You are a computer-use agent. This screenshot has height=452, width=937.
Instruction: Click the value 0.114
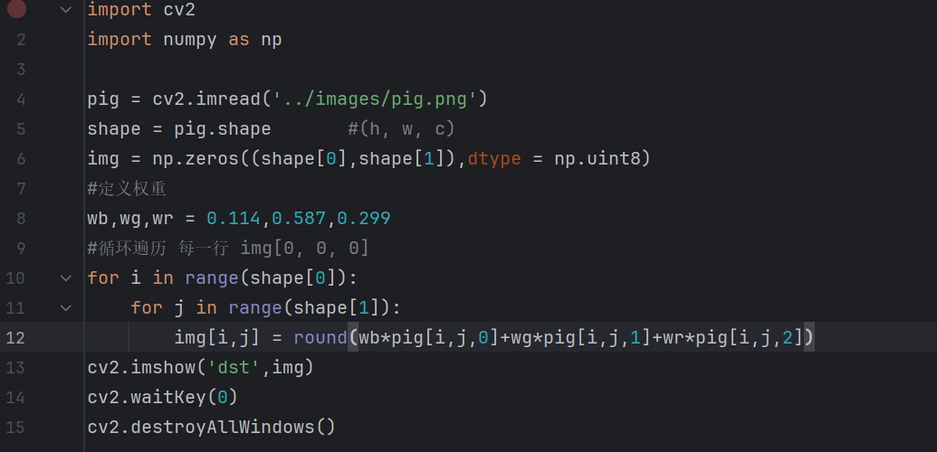pos(234,219)
